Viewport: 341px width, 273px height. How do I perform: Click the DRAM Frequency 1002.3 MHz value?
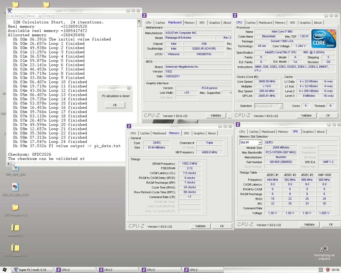190,164
